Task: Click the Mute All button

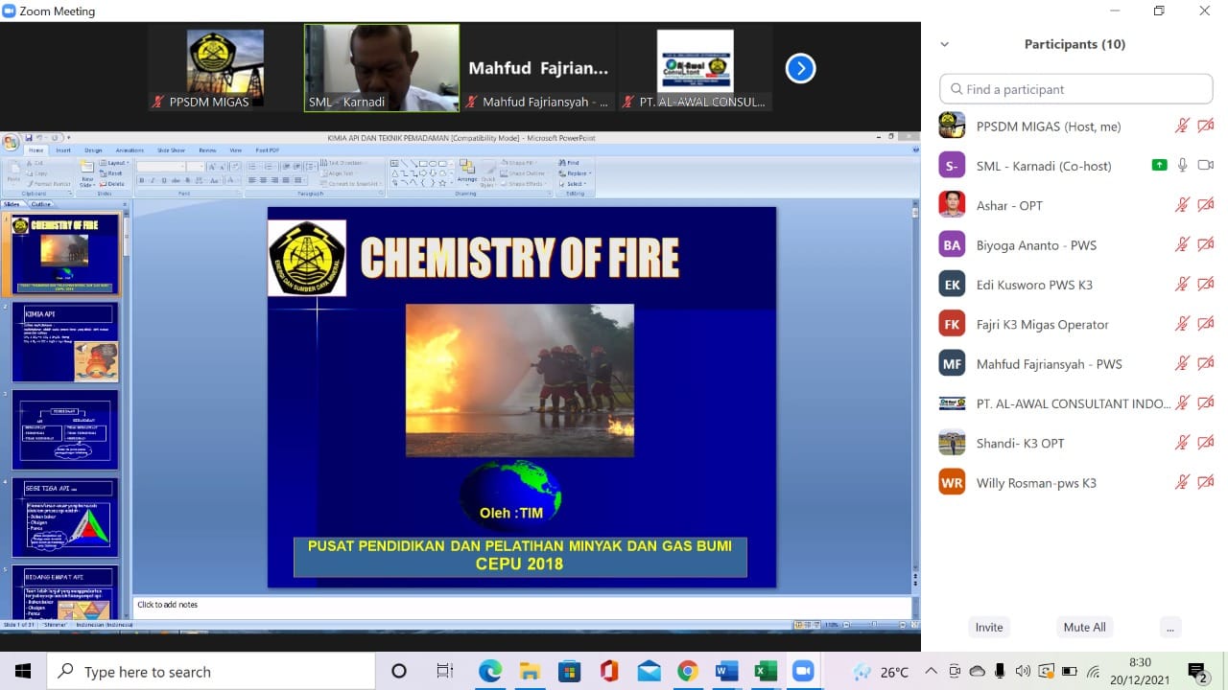Action: click(1084, 627)
